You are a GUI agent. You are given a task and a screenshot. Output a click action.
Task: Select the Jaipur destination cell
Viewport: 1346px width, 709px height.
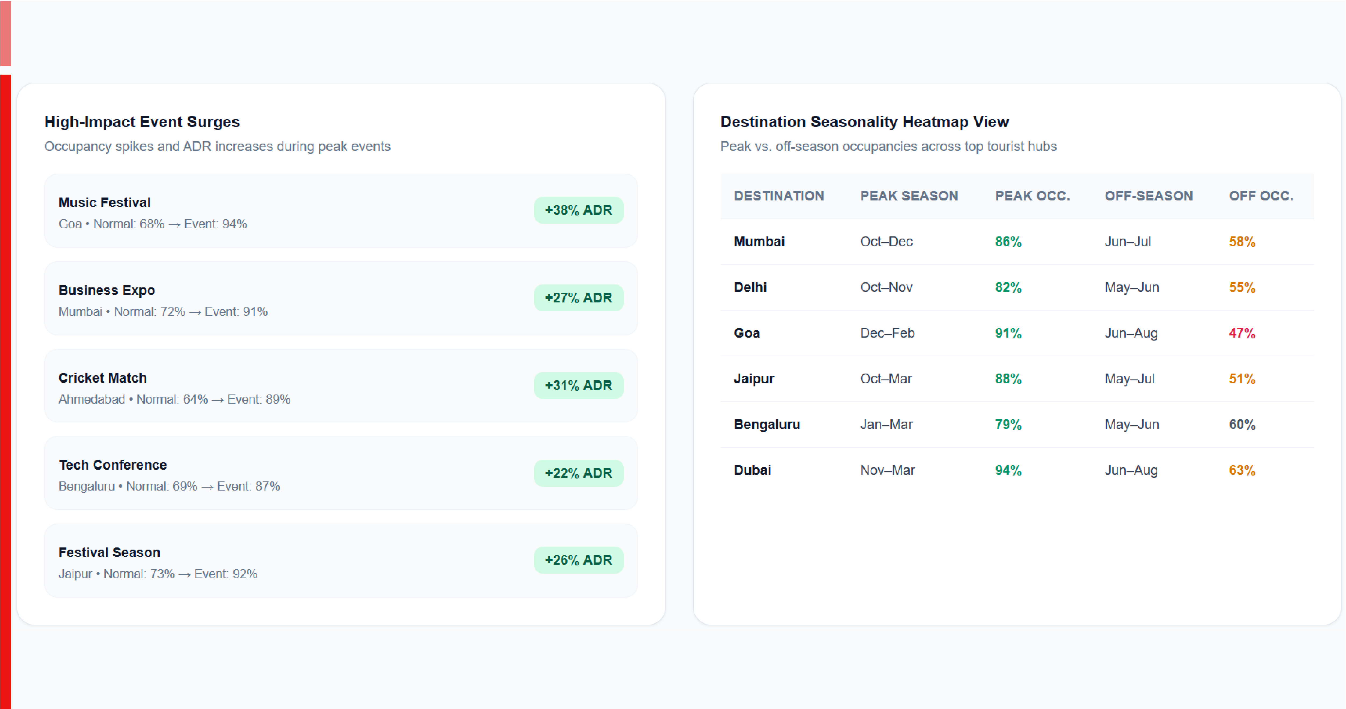click(753, 379)
